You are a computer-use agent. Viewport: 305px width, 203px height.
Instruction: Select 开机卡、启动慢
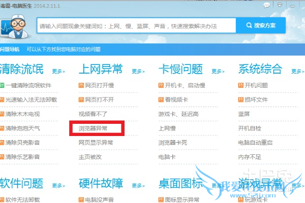tap(185, 85)
